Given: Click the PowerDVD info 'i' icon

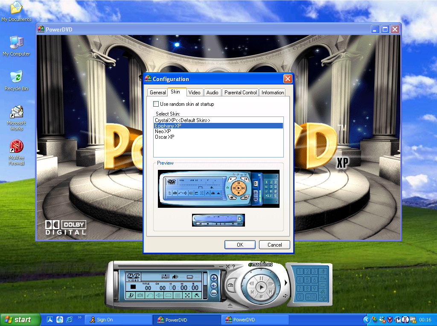Looking at the screenshot, I should (132, 295).
